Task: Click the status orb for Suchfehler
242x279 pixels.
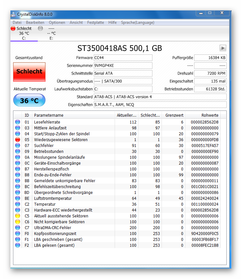Action: [18, 145]
